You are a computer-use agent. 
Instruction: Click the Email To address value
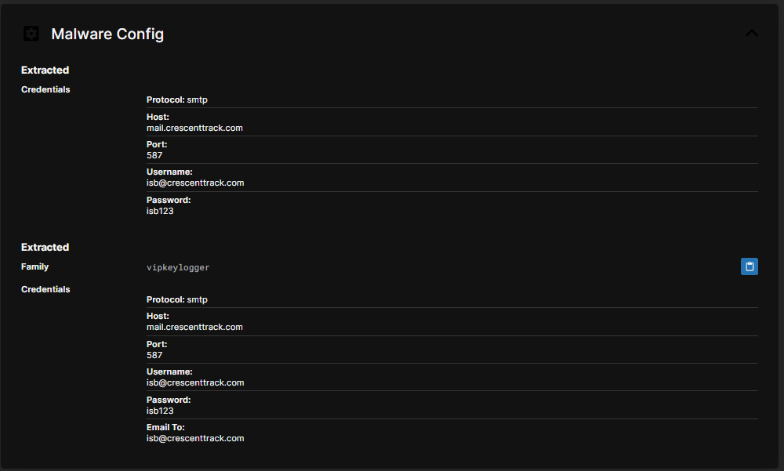195,438
